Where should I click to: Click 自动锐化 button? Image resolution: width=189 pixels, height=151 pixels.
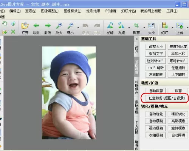tap(155, 114)
